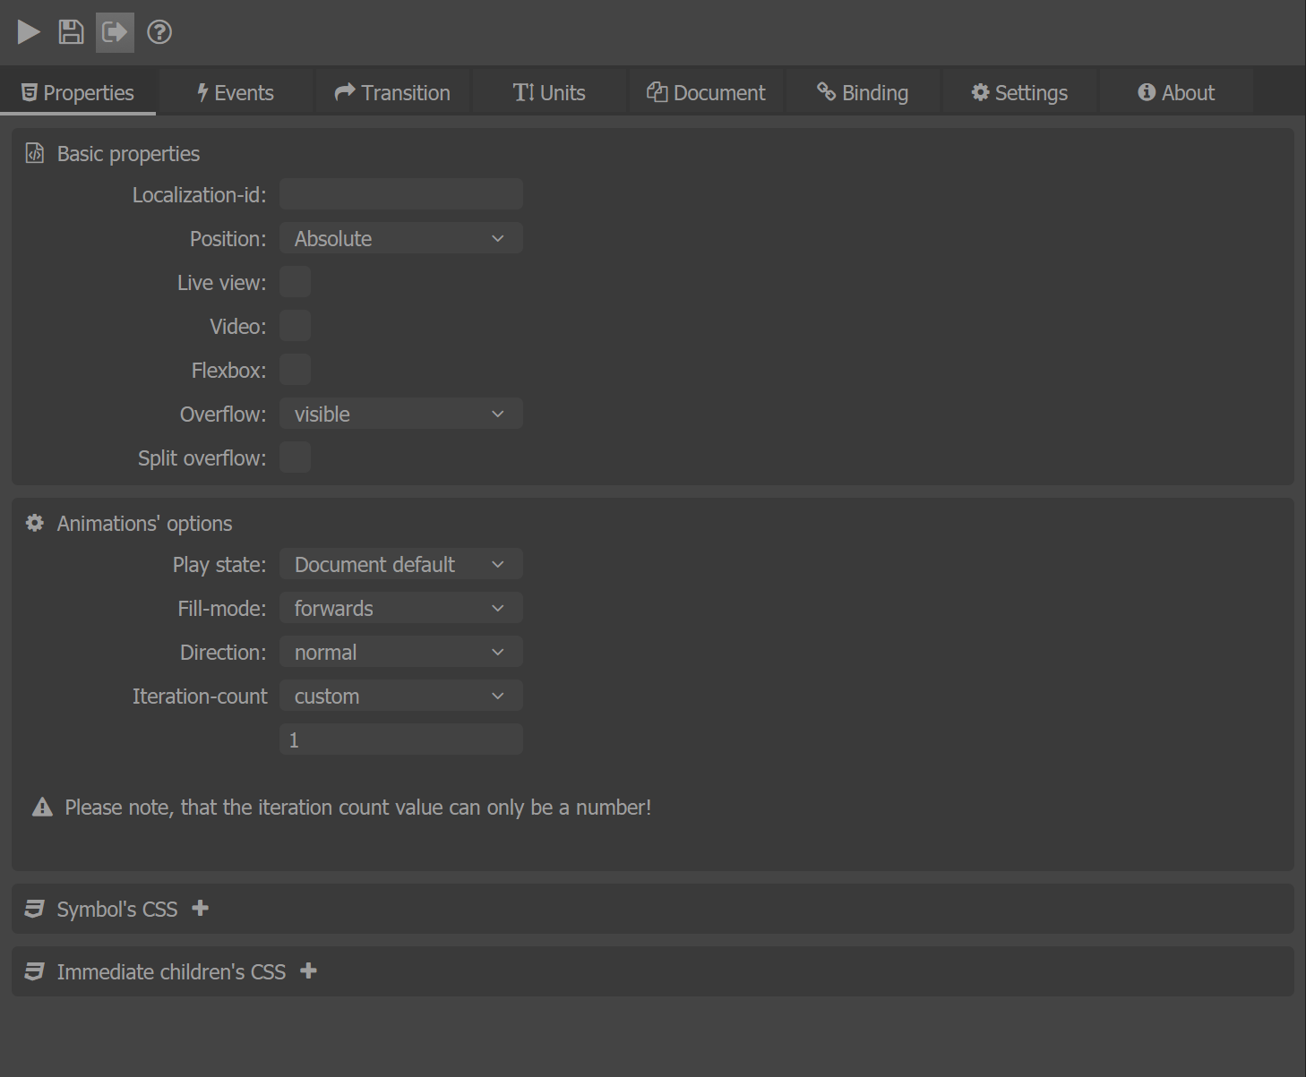The height and width of the screenshot is (1077, 1306).
Task: Open the Fill-mode dropdown set to forwards
Action: [401, 608]
